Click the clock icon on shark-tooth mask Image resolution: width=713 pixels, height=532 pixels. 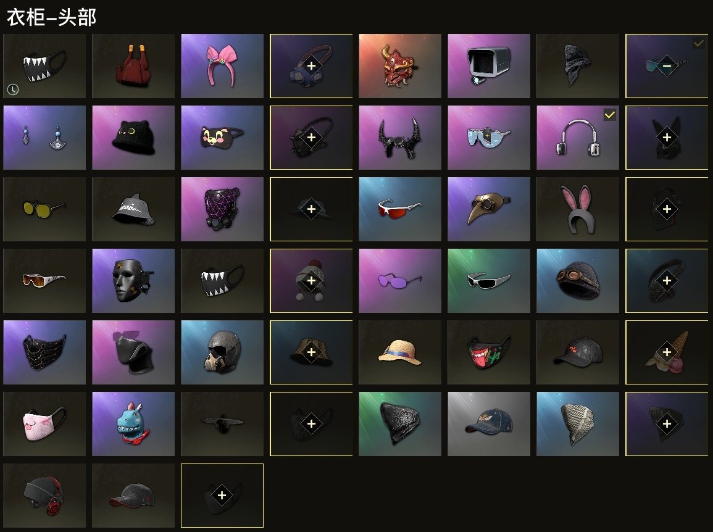coord(13,89)
